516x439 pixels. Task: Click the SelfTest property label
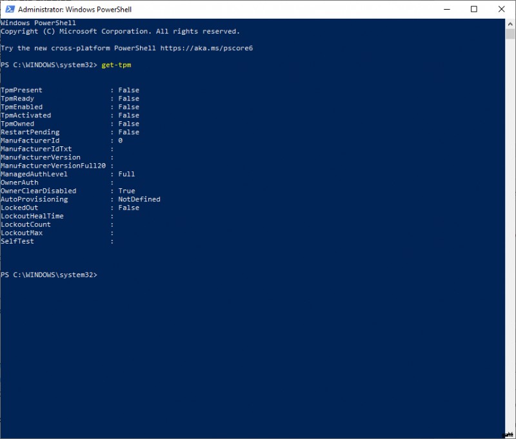(17, 241)
